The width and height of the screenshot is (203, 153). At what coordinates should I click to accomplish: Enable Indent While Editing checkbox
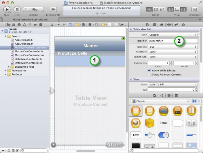(x=149, y=70)
